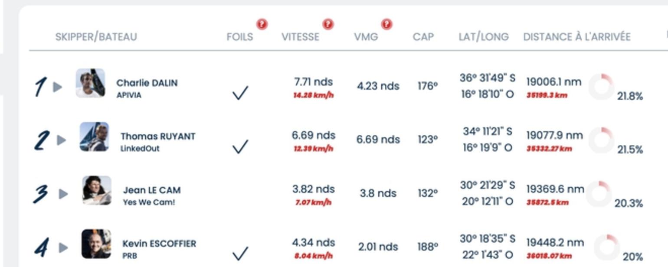Click the SKIPPER/BATEAU column header

[96, 37]
